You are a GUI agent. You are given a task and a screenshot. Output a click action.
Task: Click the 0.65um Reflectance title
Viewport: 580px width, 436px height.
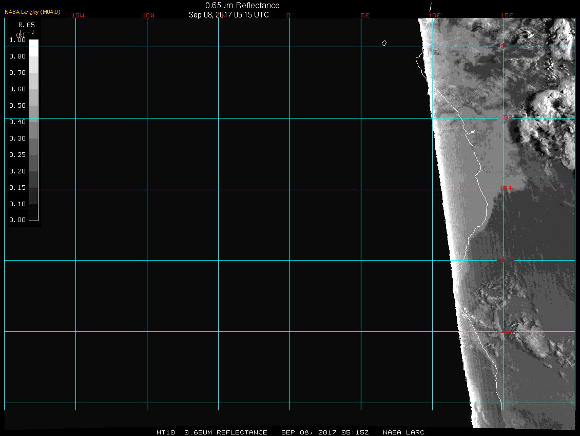pyautogui.click(x=242, y=5)
